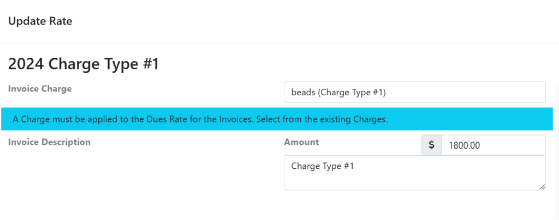Click 'Charge Type #1' text inside description box
559x220 pixels.
pos(323,166)
